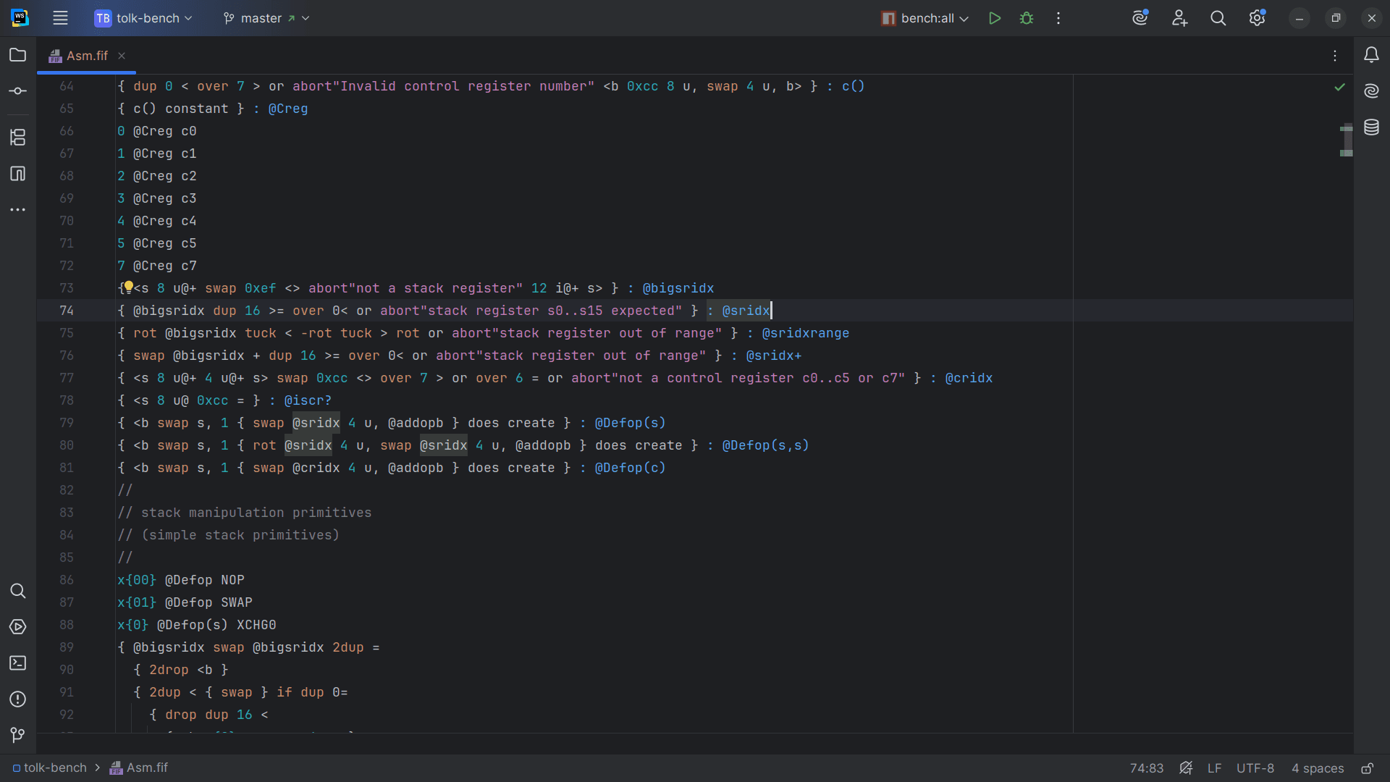Click @sridx+ on line 76

774,356
